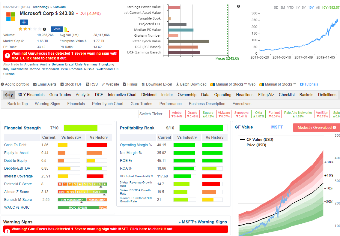Switch ticker to Adobe

coord(177,114)
